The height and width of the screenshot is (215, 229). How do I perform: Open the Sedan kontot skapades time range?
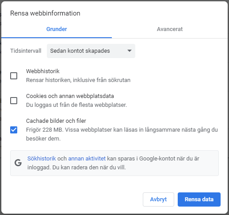(x=91, y=51)
